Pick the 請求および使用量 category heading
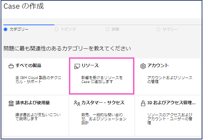This screenshot has width=203, height=140. point(33,103)
